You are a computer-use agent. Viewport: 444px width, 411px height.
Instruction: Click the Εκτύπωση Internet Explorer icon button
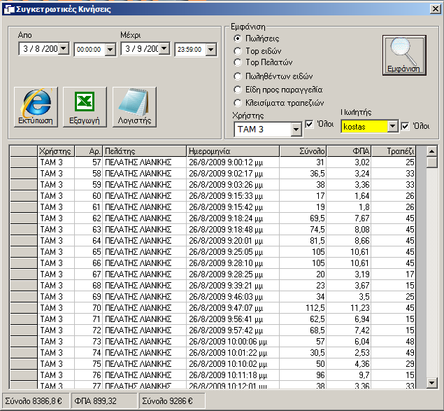[36, 107]
